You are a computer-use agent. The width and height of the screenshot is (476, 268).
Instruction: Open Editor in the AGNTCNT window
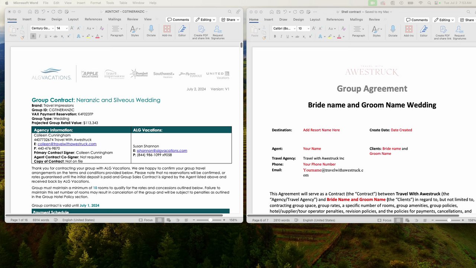coord(182,31)
